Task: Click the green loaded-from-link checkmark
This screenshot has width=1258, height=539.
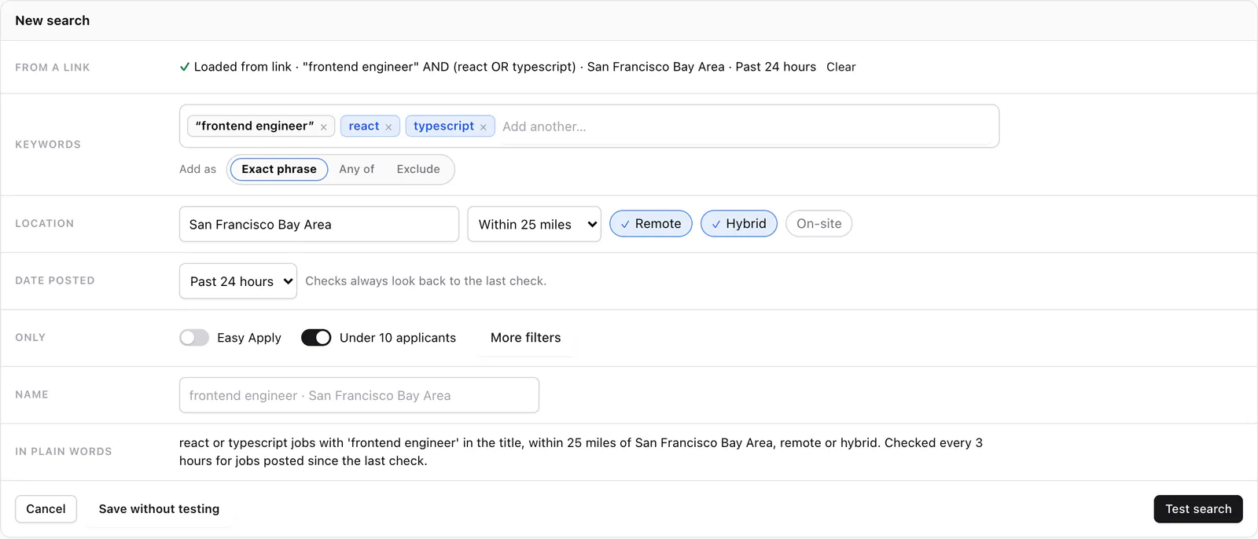Action: tap(184, 67)
